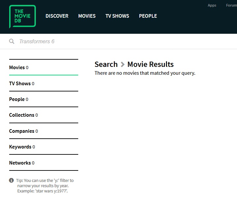Image resolution: width=237 pixels, height=198 pixels.
Task: Open the Forum link in header
Action: 231,5
